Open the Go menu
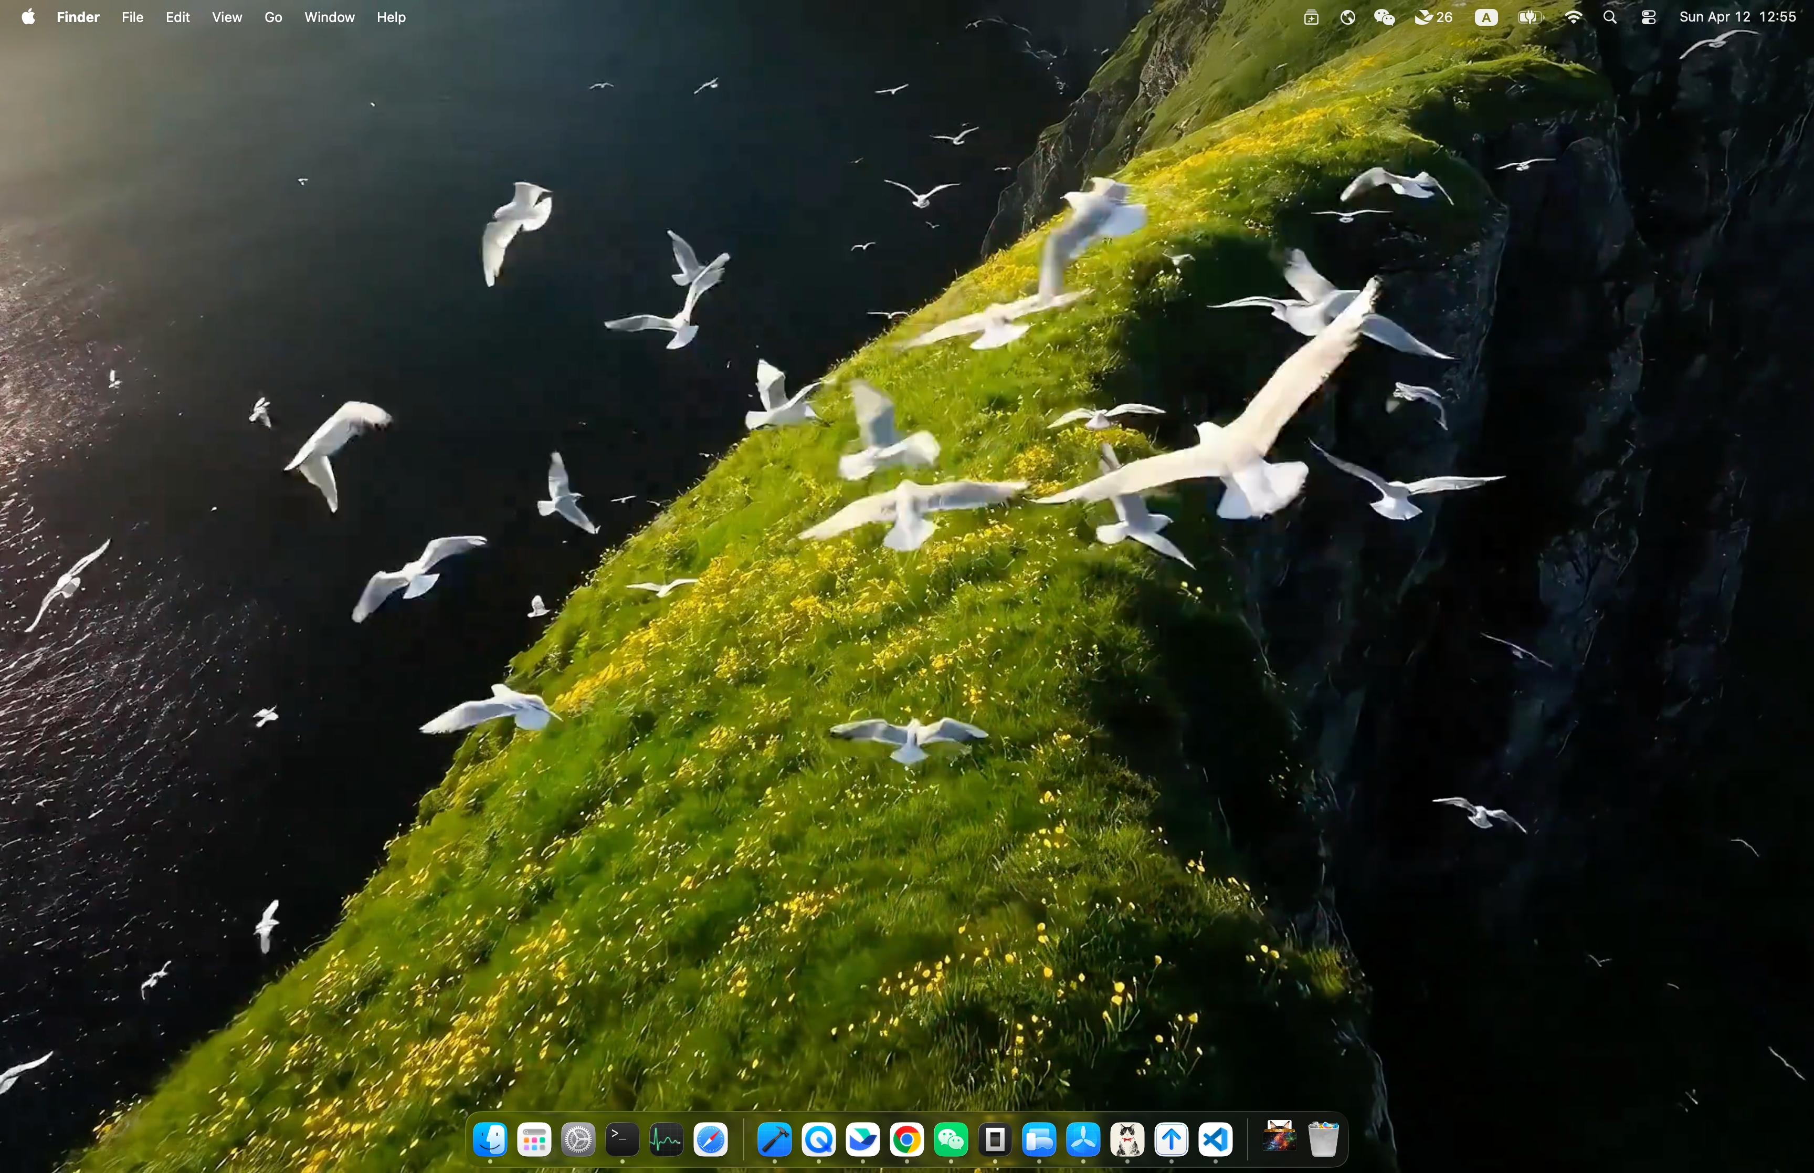1814x1173 pixels. (x=272, y=17)
